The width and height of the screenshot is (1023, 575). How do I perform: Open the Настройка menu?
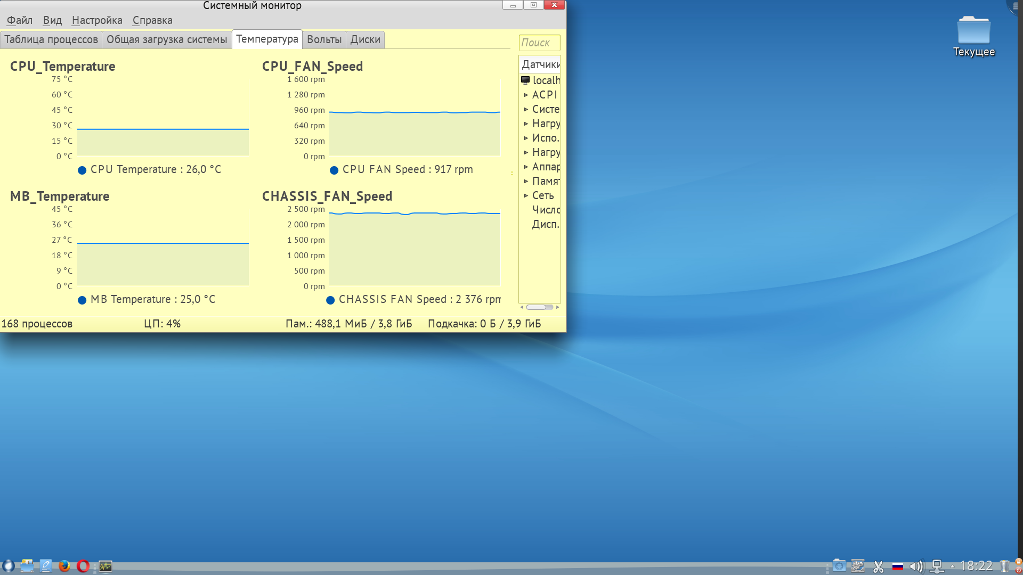coord(97,20)
